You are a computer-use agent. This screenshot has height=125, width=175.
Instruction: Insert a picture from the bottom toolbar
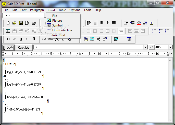coord(116,39)
